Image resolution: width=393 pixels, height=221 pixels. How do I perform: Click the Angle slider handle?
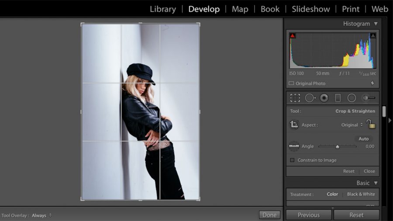click(338, 147)
